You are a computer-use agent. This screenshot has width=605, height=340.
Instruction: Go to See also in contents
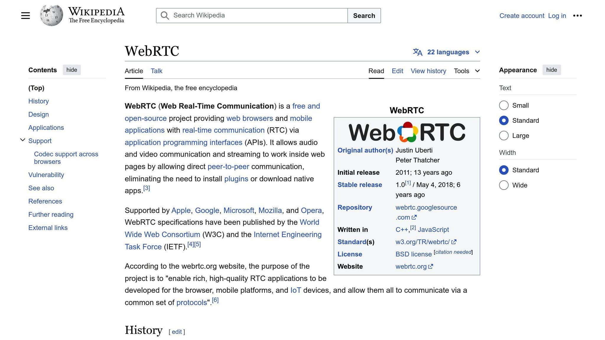pos(41,188)
